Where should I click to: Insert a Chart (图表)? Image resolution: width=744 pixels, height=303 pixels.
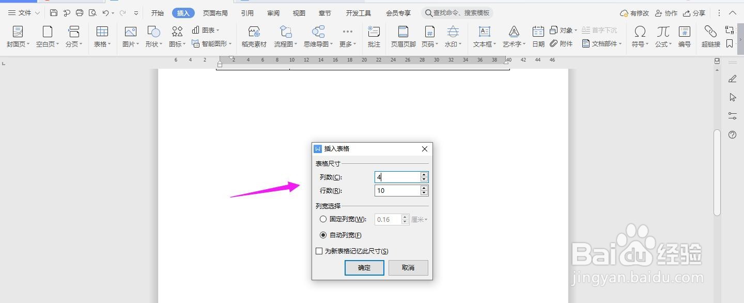[x=205, y=31]
